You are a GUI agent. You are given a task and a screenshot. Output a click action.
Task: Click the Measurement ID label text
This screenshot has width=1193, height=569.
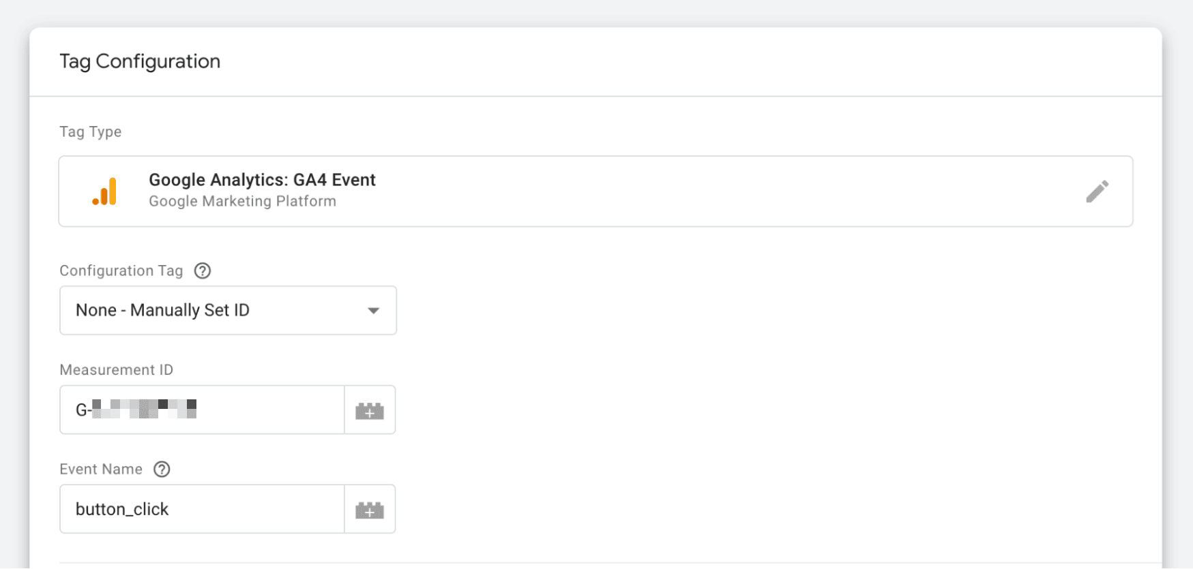[116, 369]
